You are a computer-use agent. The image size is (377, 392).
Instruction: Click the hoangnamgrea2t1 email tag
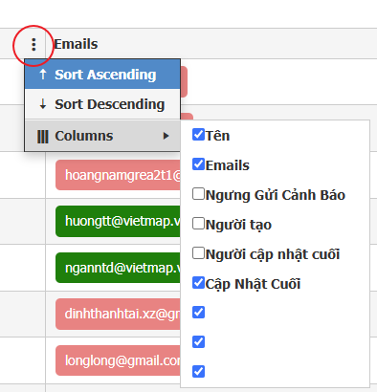click(118, 175)
